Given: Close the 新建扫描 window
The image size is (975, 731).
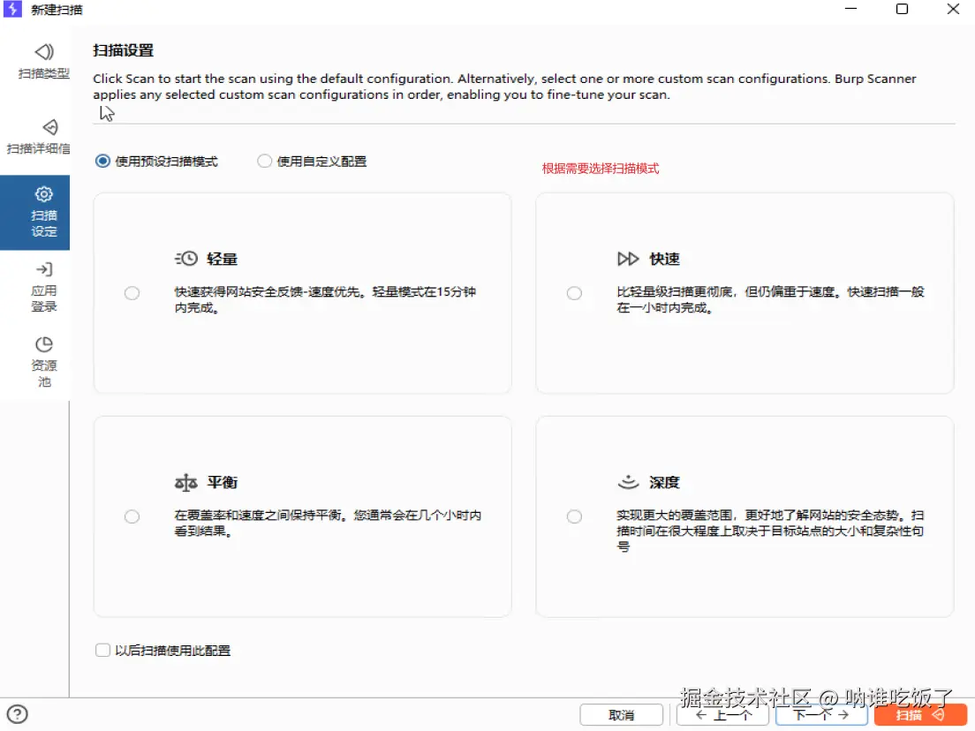Looking at the screenshot, I should 953,9.
